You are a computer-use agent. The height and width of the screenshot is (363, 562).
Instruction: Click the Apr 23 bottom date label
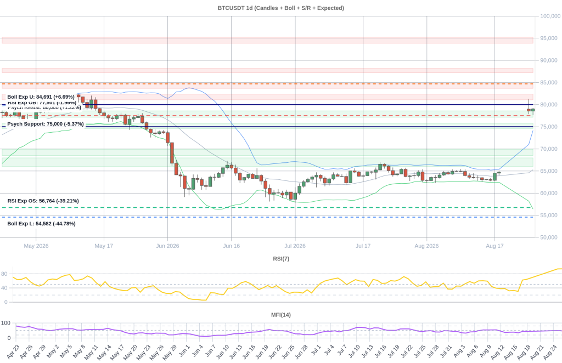coord(13,352)
